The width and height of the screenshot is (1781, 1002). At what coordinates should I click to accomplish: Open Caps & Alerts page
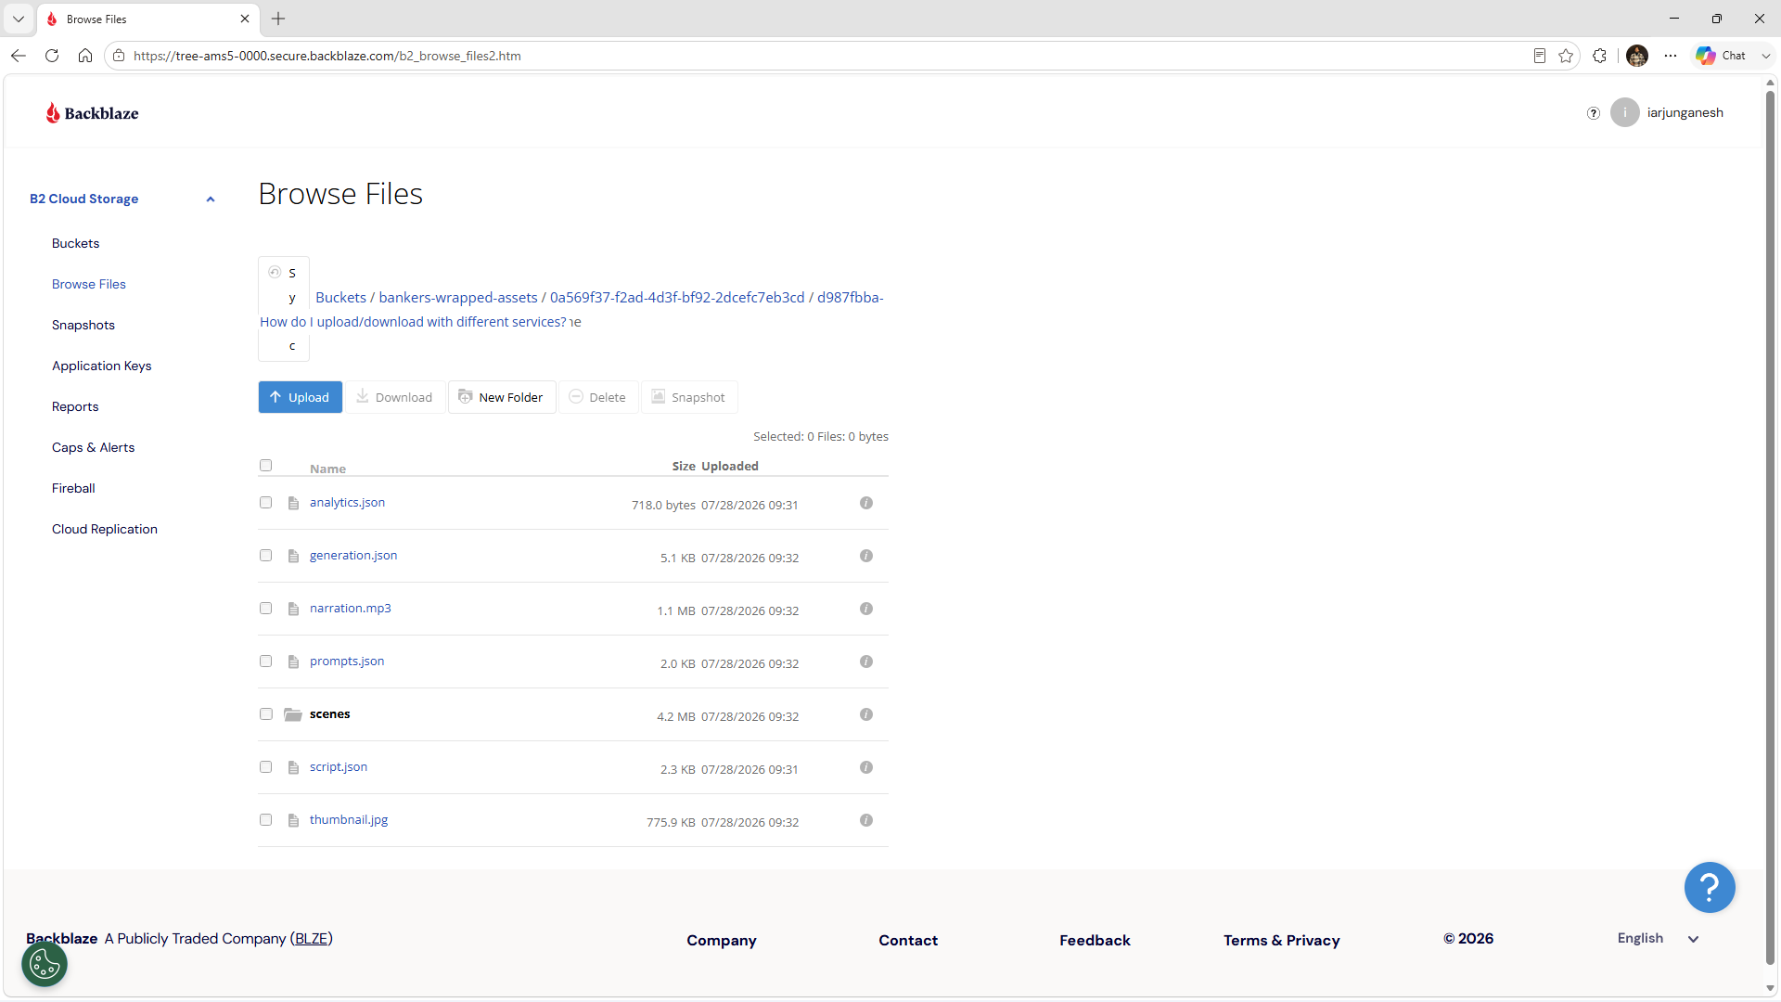94,447
